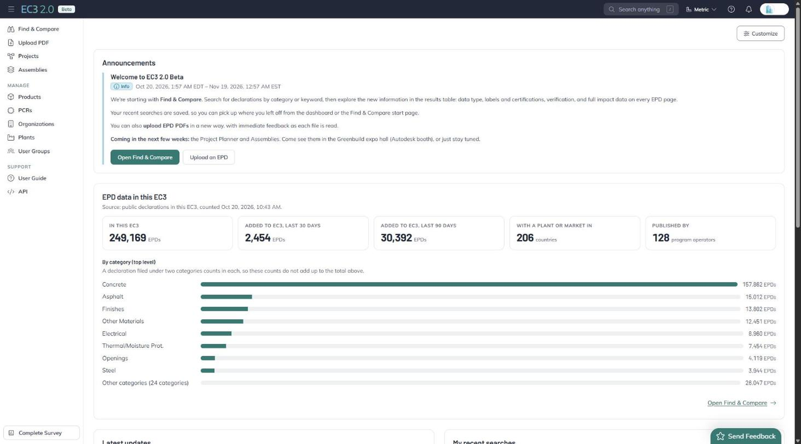Click the Send Feedback button
The height and width of the screenshot is (444, 801).
tap(745, 436)
